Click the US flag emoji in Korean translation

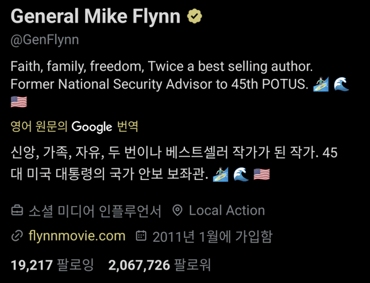(261, 174)
